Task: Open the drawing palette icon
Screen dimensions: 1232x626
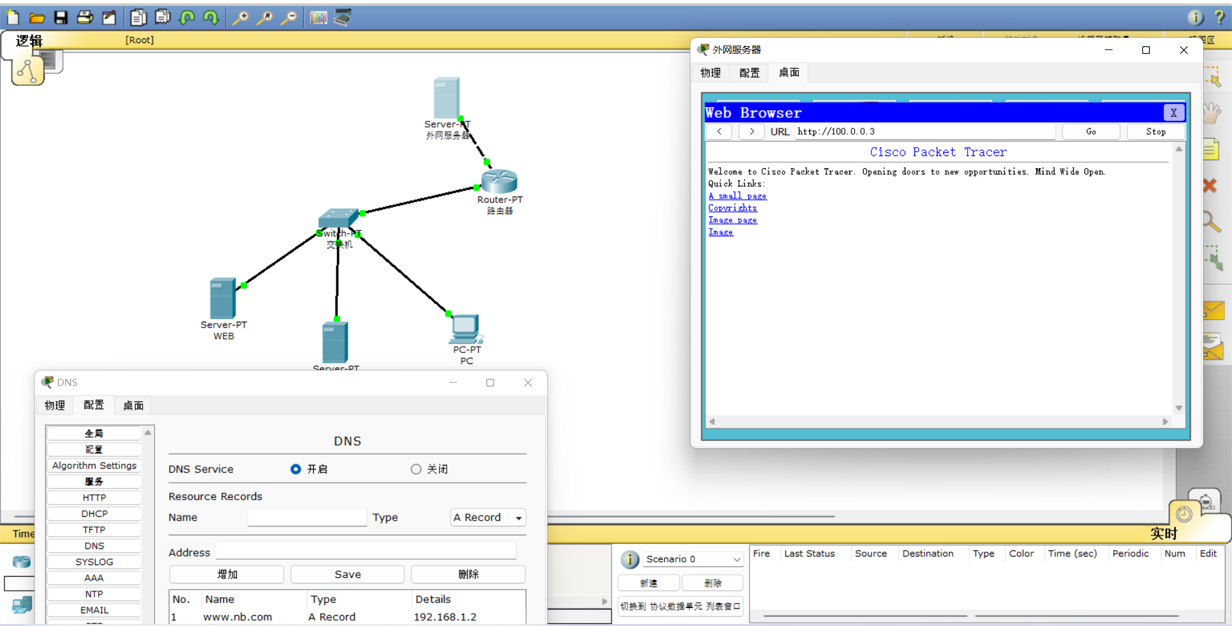Action: pos(319,17)
